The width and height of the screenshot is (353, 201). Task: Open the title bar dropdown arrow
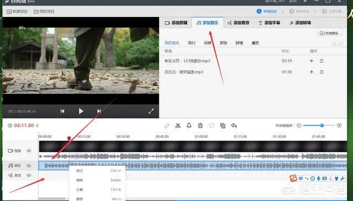click(x=305, y=1)
